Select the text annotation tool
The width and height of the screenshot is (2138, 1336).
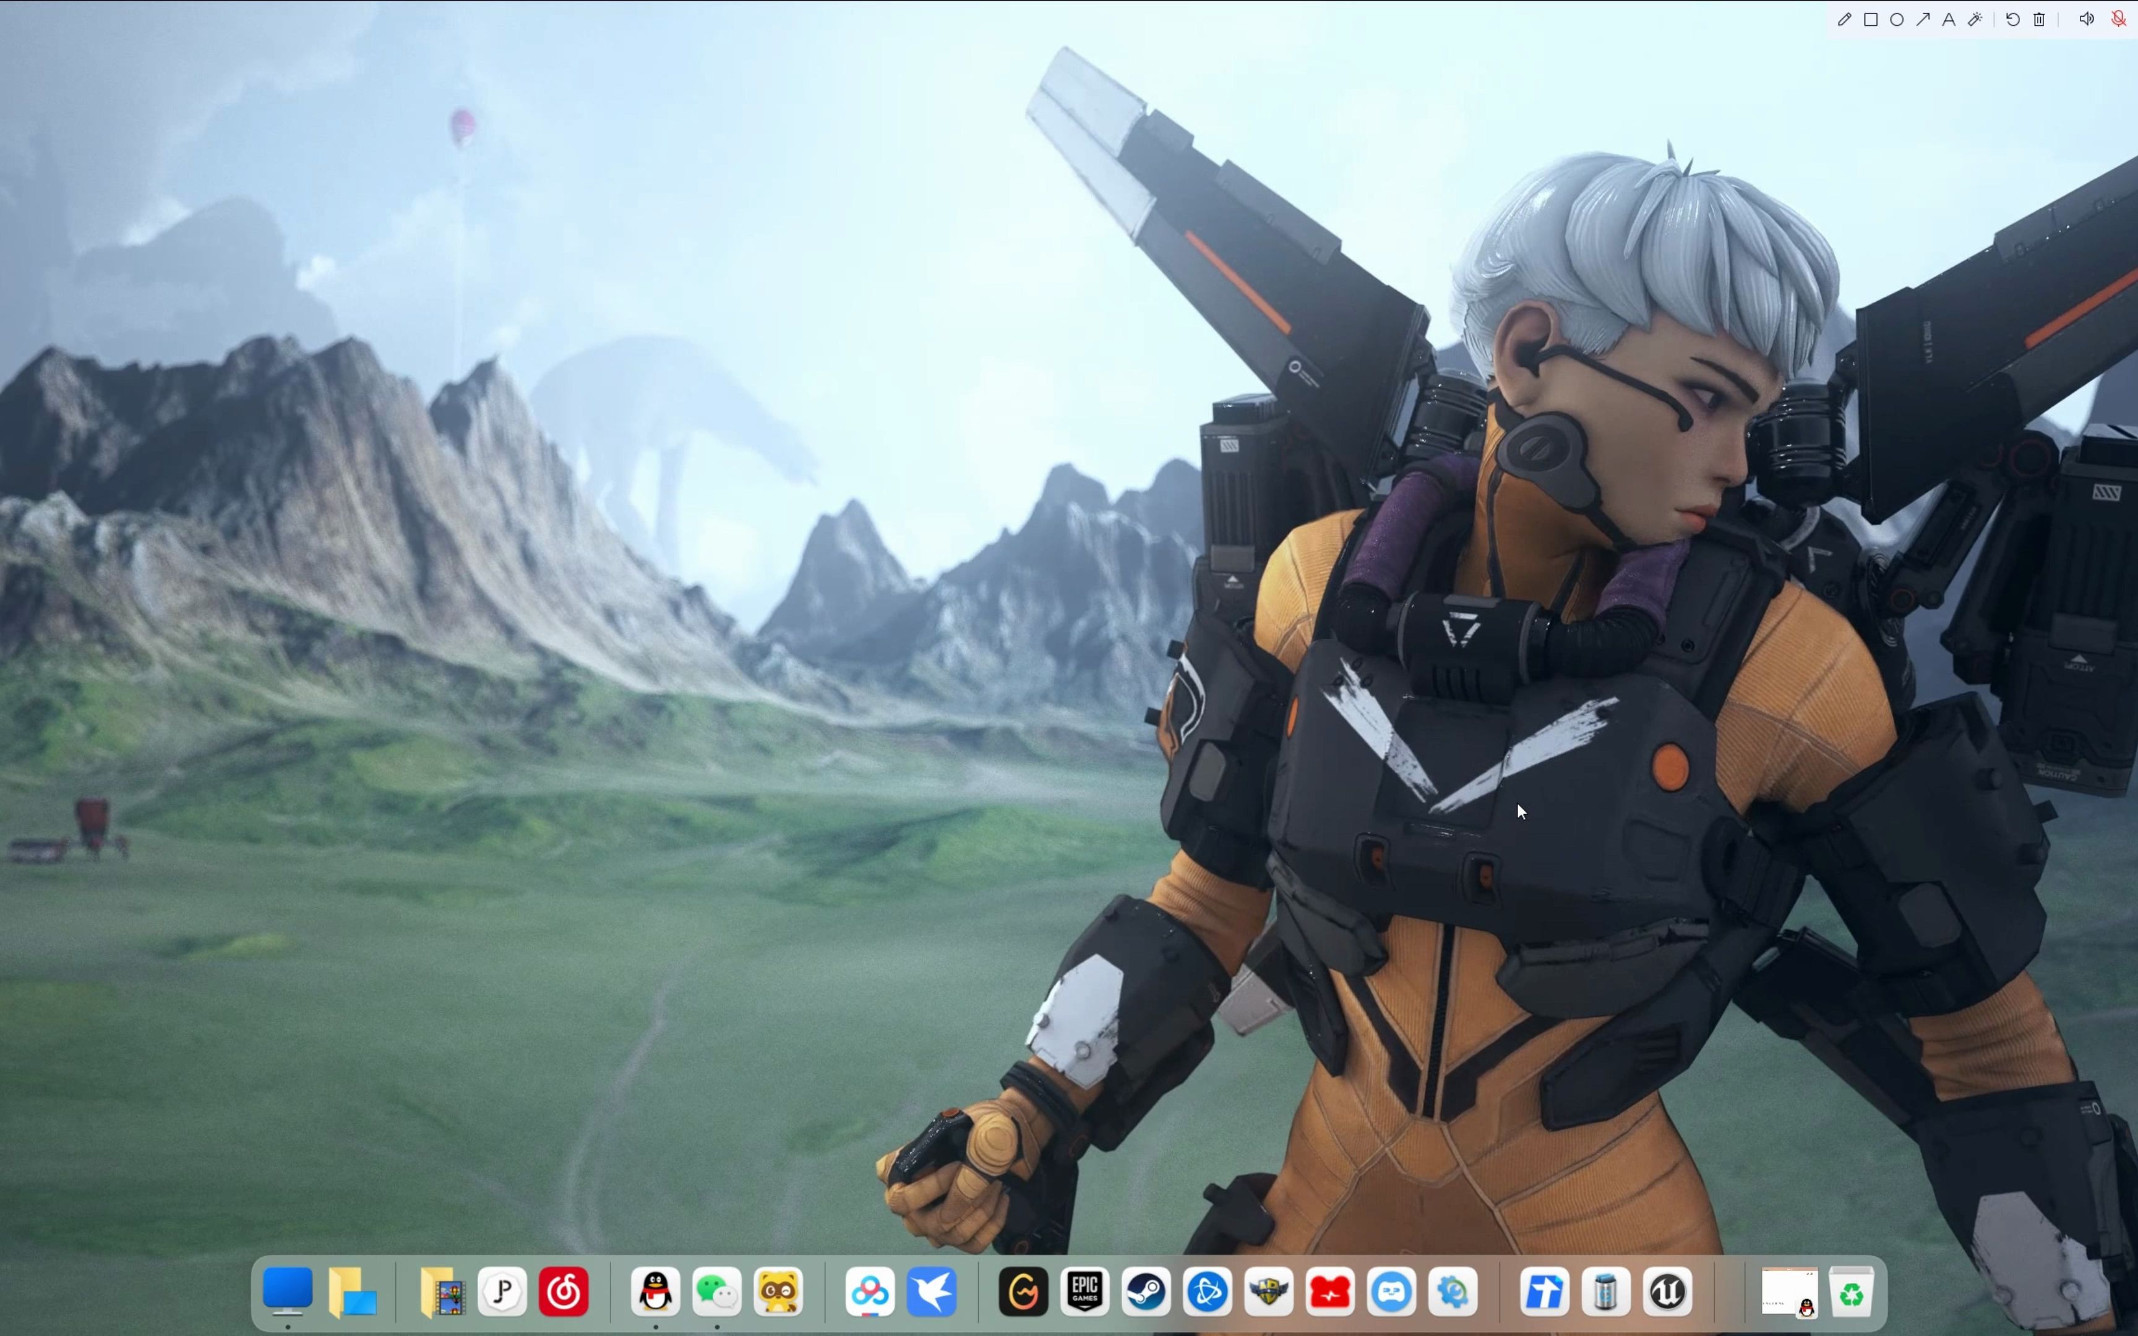1948,19
